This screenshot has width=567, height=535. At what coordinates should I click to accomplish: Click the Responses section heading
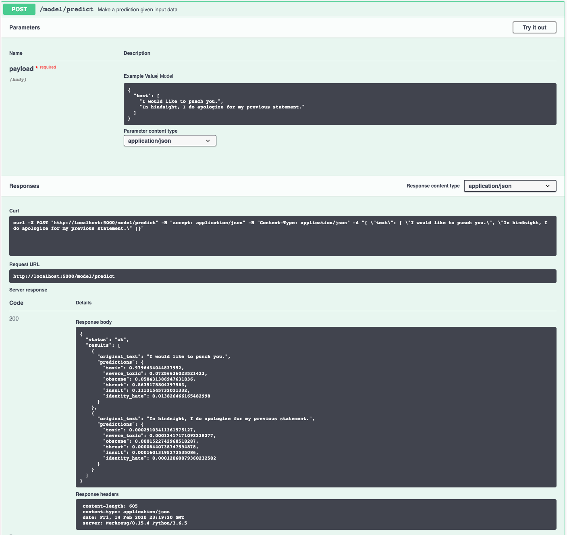coord(24,186)
